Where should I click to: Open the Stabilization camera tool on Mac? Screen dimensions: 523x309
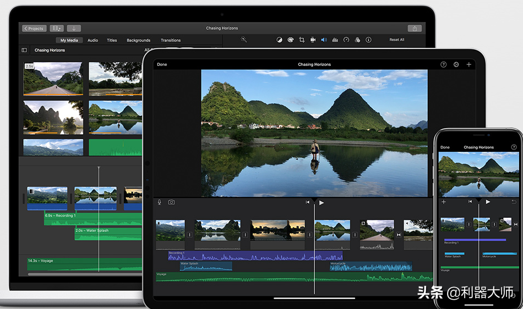point(313,40)
